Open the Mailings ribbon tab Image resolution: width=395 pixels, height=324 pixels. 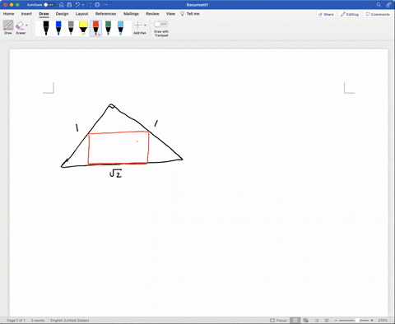tap(131, 14)
